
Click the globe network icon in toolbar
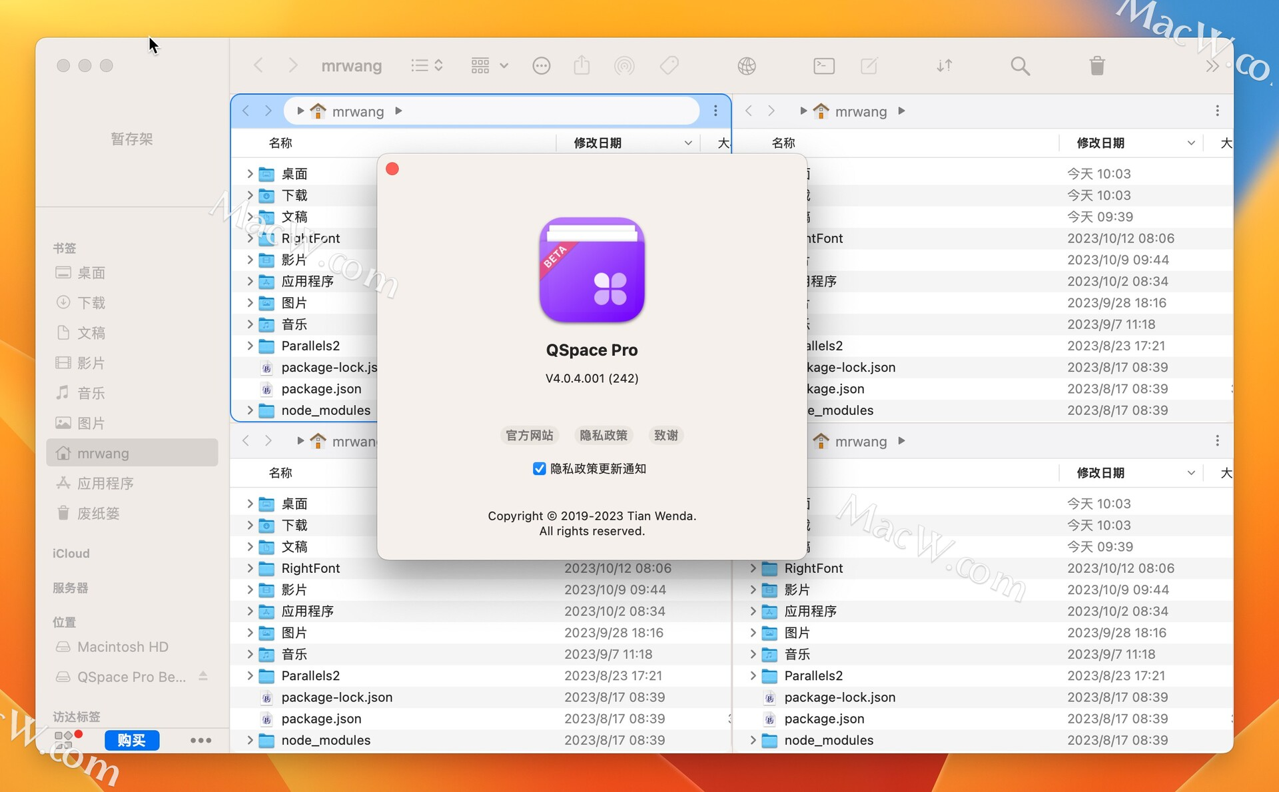[x=747, y=65]
